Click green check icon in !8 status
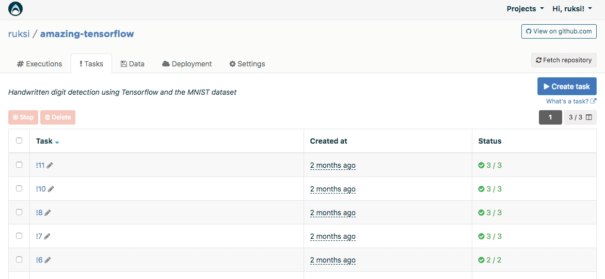Screen dimensions: 605x279 (481, 213)
